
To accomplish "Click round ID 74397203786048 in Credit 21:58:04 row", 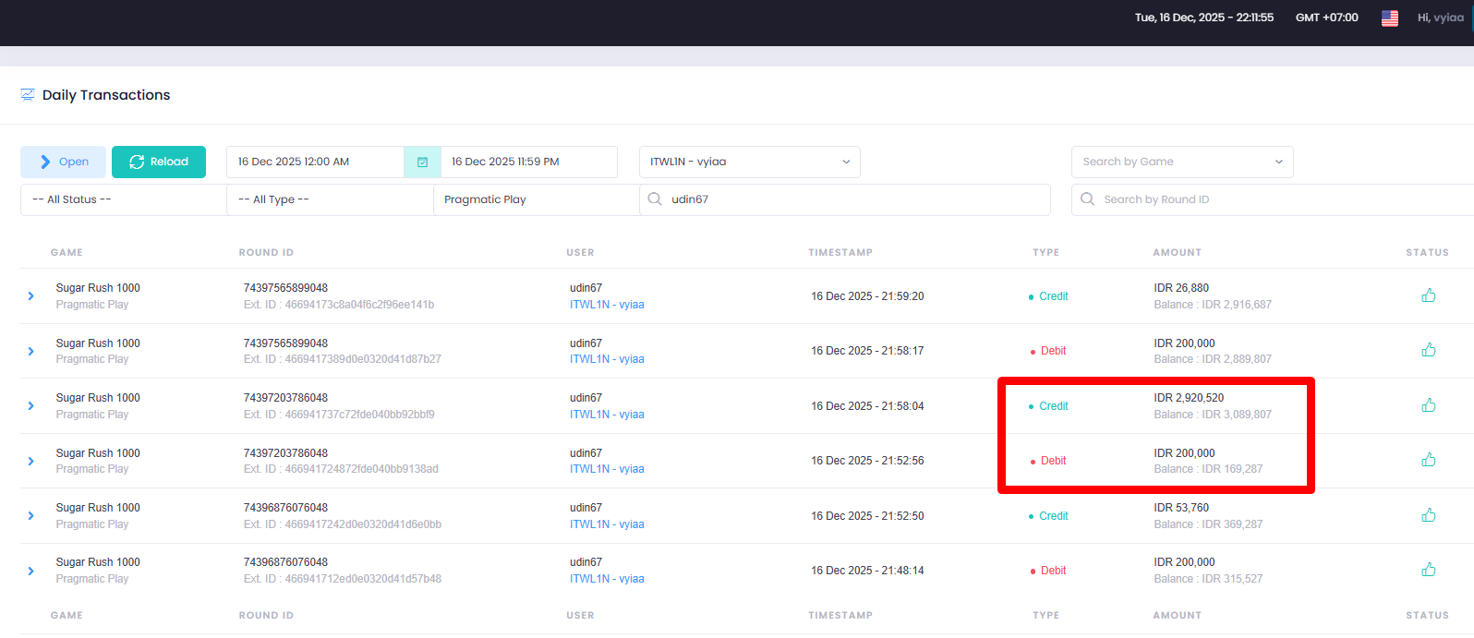I will coord(285,398).
